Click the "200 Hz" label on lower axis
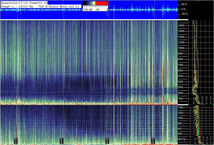This screenshot has width=214, height=145. tap(182, 139)
